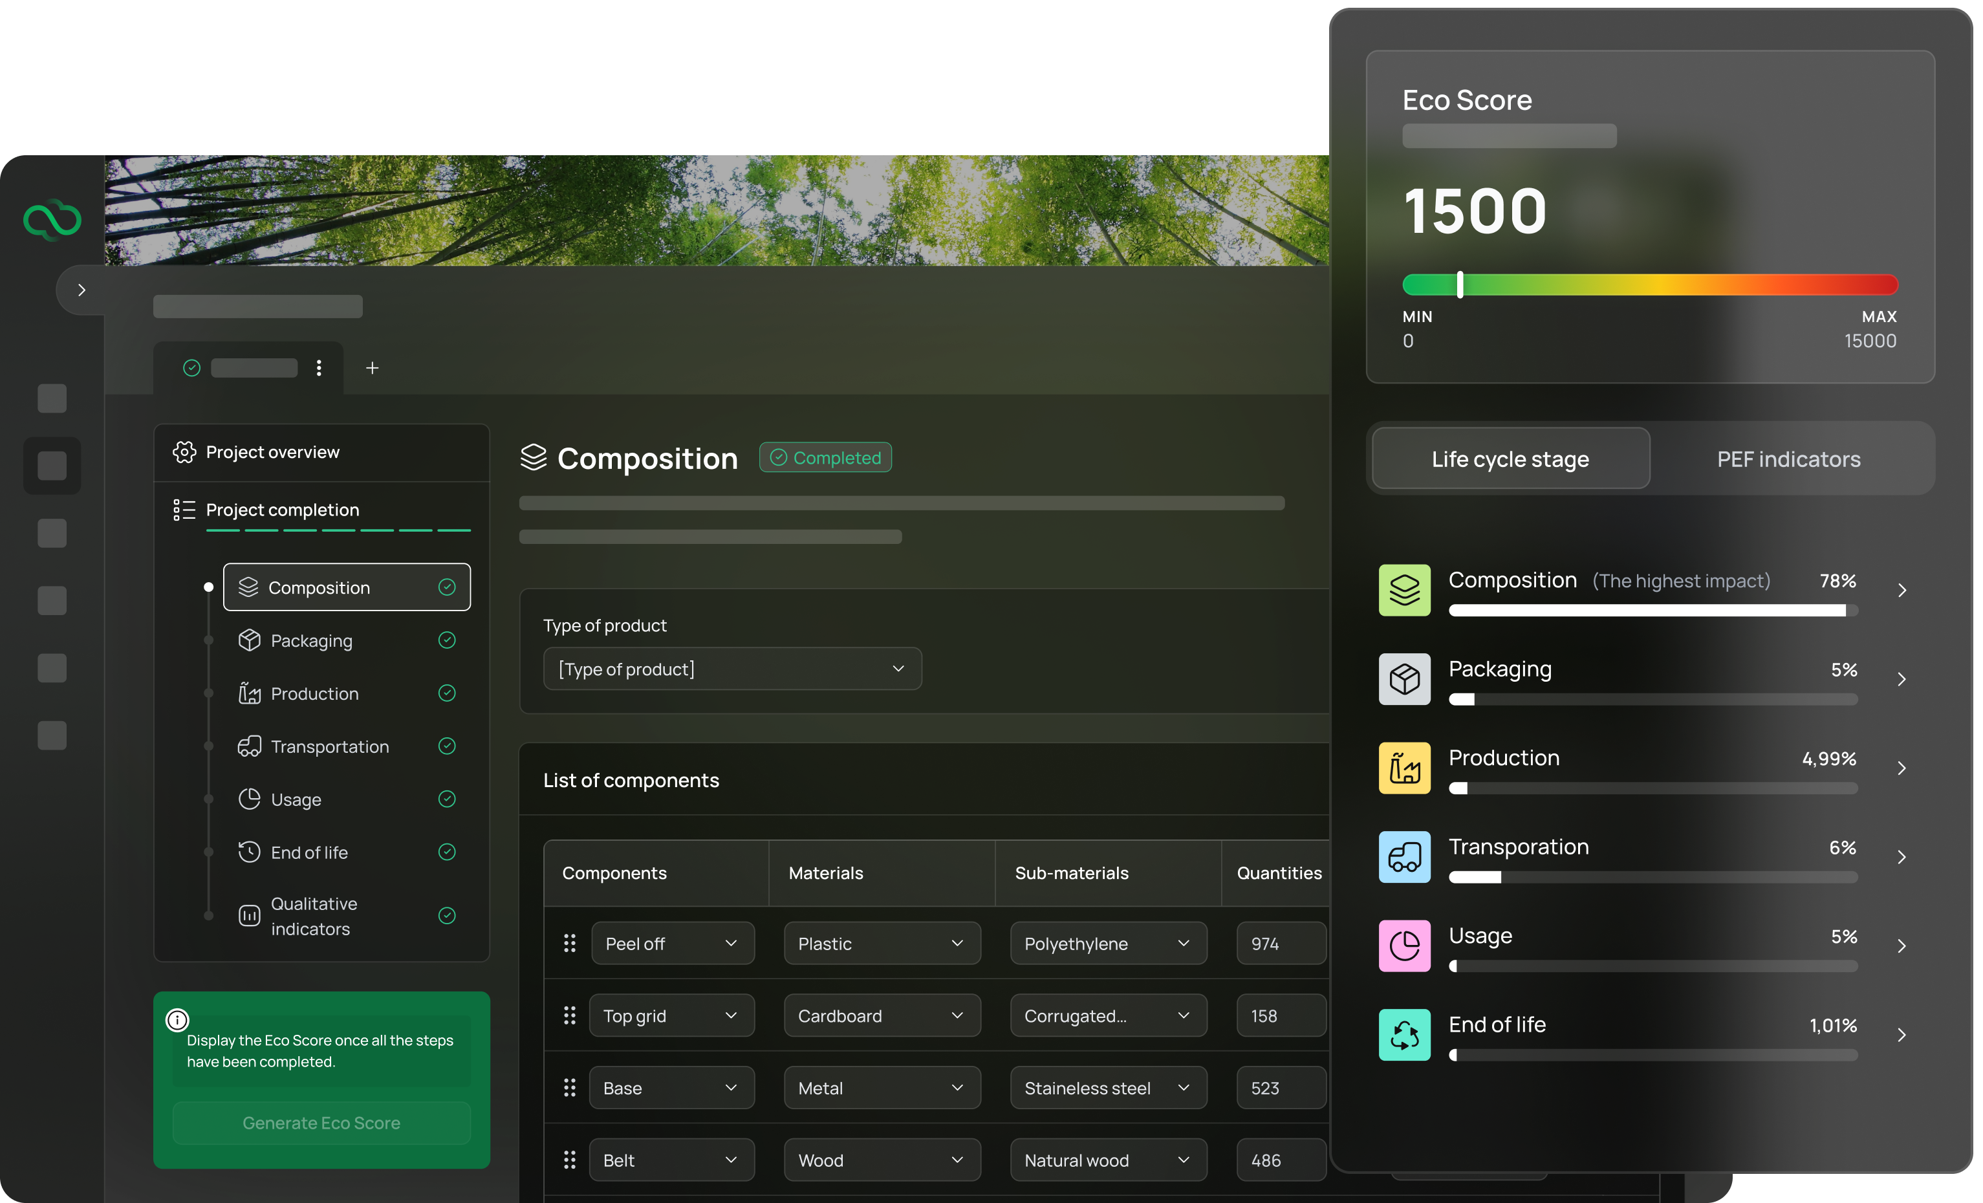This screenshot has width=1983, height=1203.
Task: Click the Eco Score gradient slider marker
Action: pyautogui.click(x=1460, y=284)
